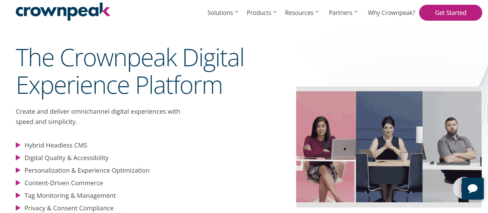Click the triangle bullet beside Hybrid Headless CMS
The height and width of the screenshot is (213, 488).
pos(18,145)
